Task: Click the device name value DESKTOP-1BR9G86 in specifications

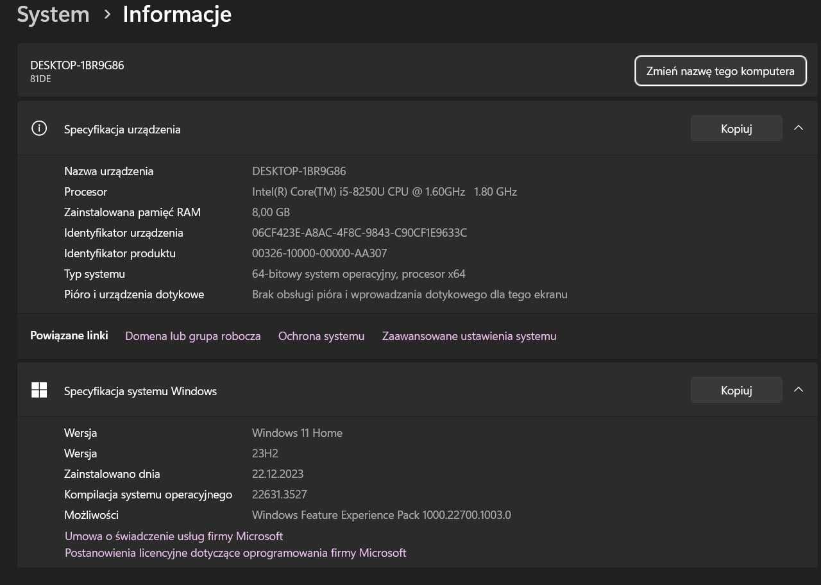Action: tap(299, 171)
